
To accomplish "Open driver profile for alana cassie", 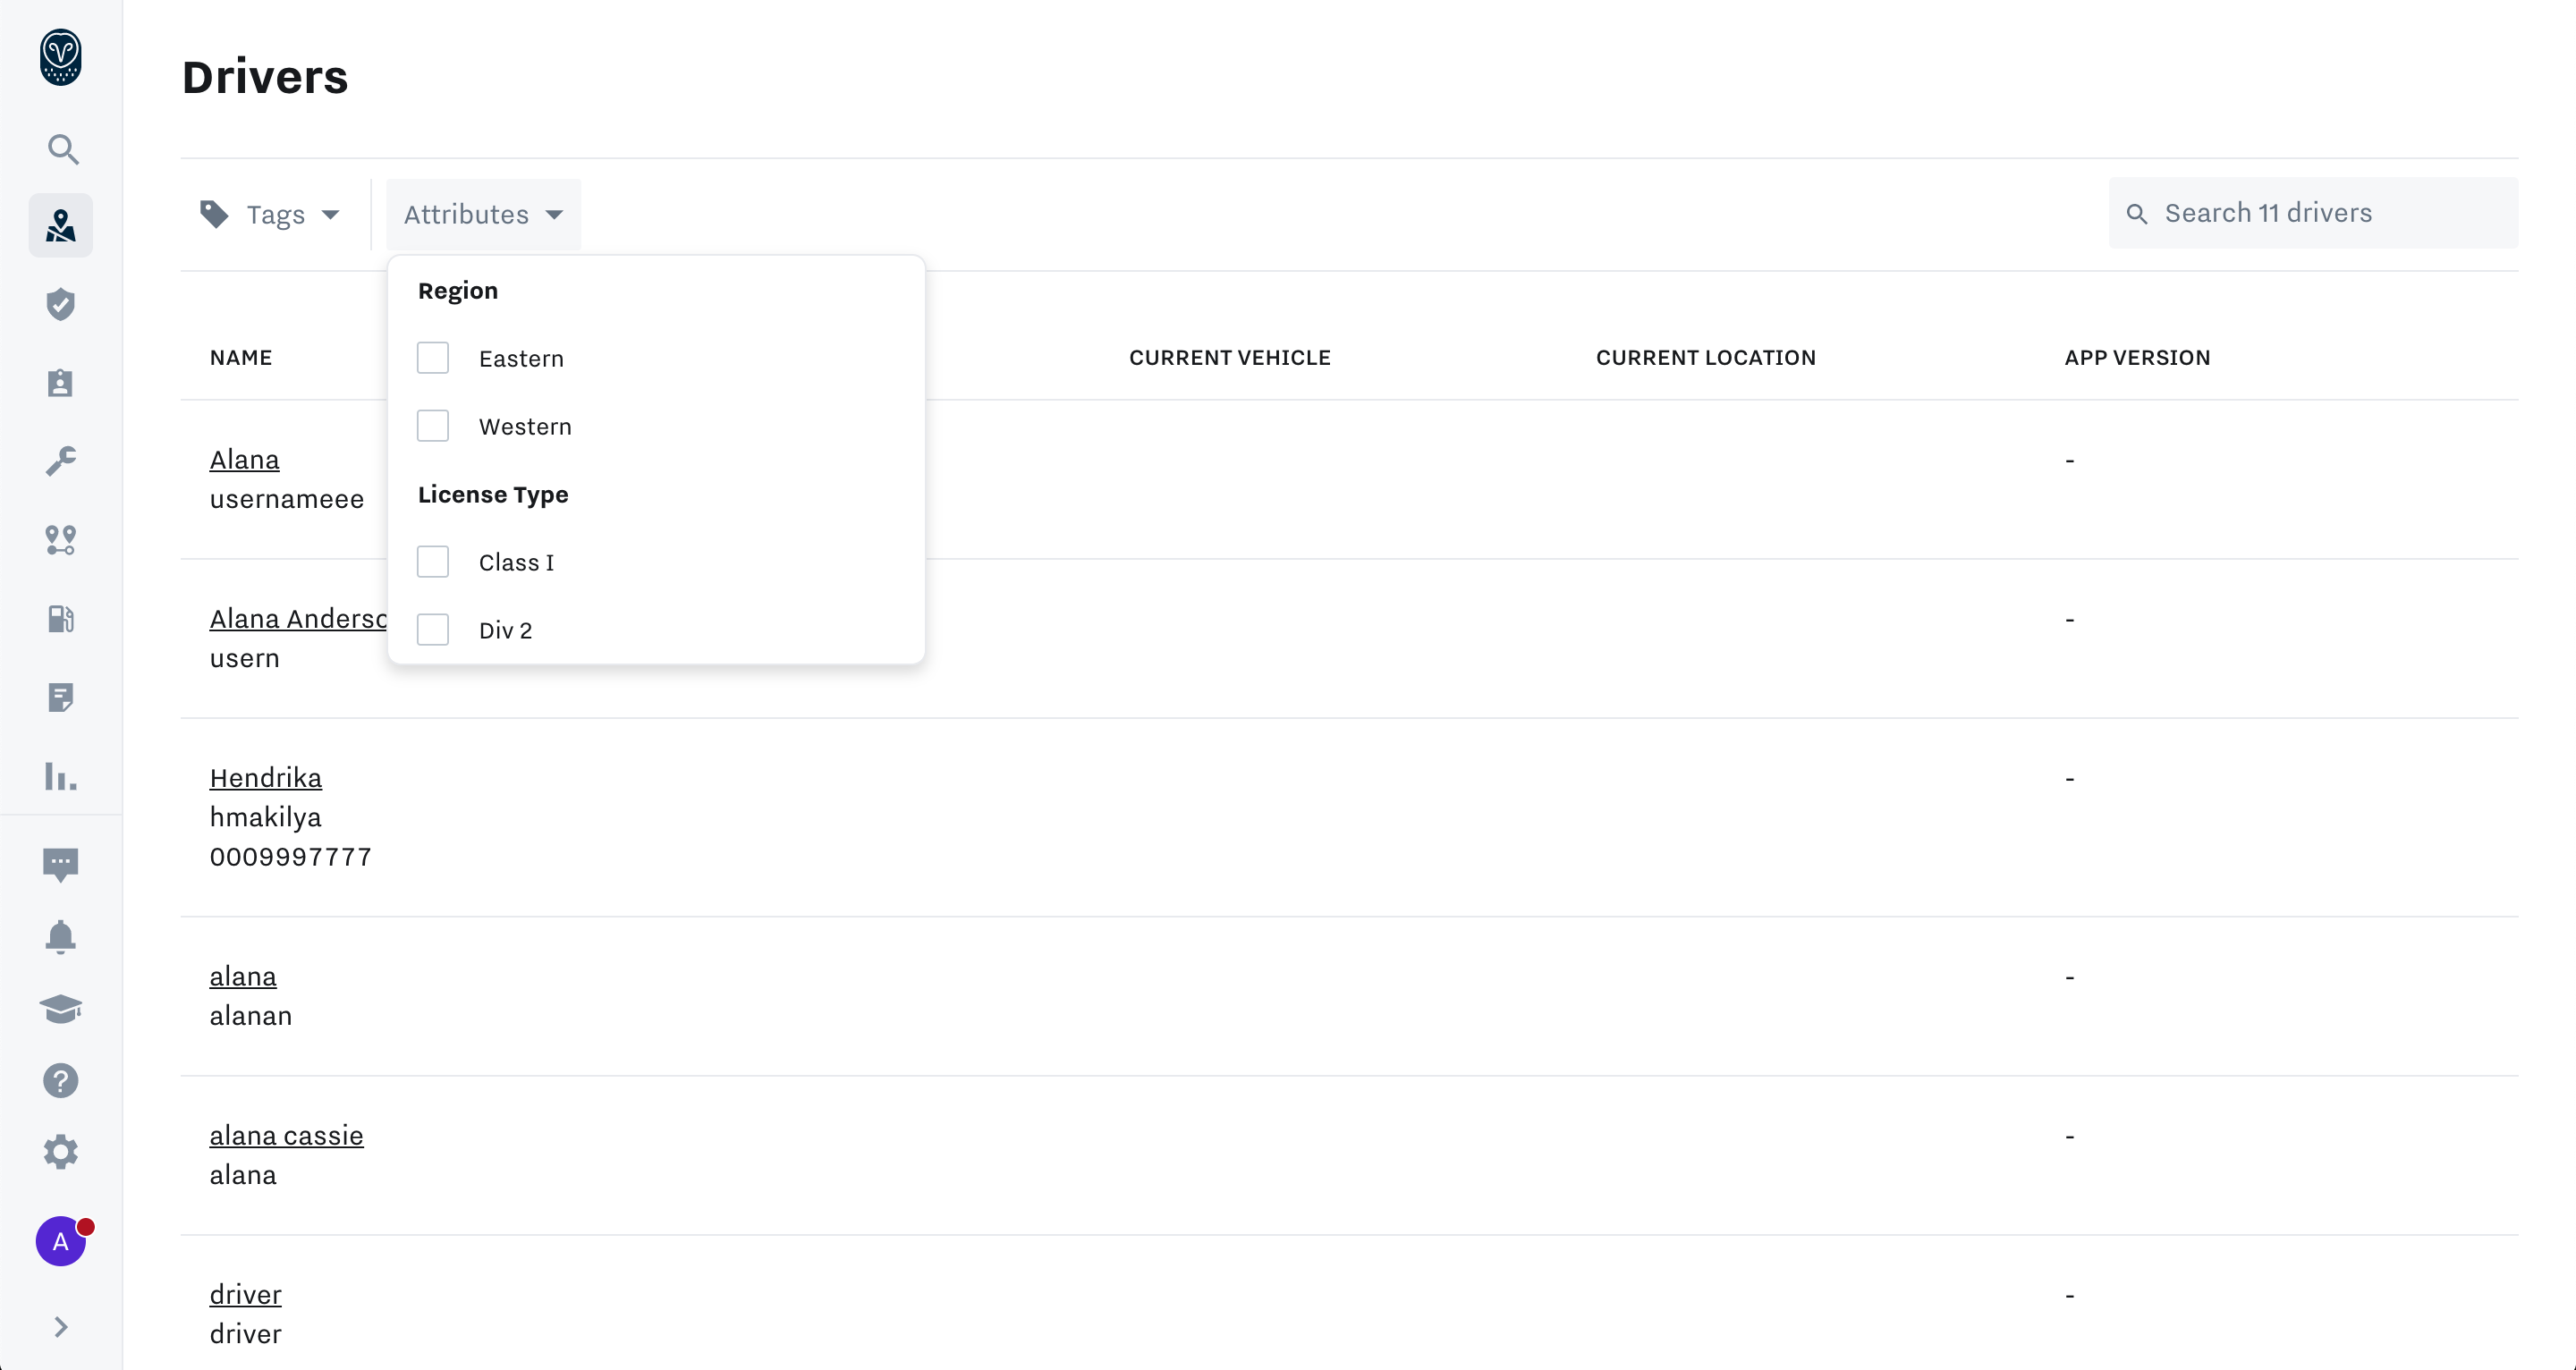I will coord(286,1135).
